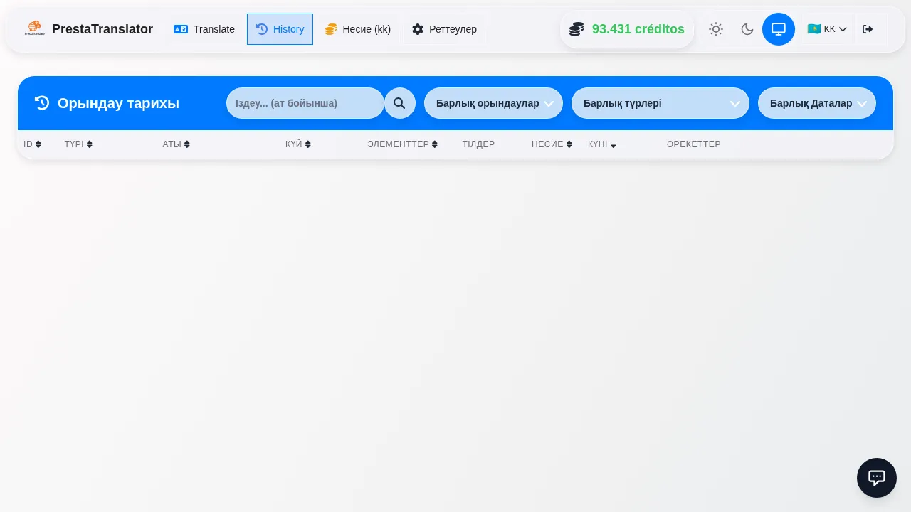
Task: Click the history clock icon beside Орындау тарихы
Action: [x=42, y=103]
